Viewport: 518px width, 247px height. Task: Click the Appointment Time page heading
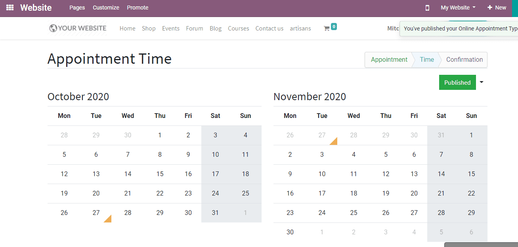[109, 59]
